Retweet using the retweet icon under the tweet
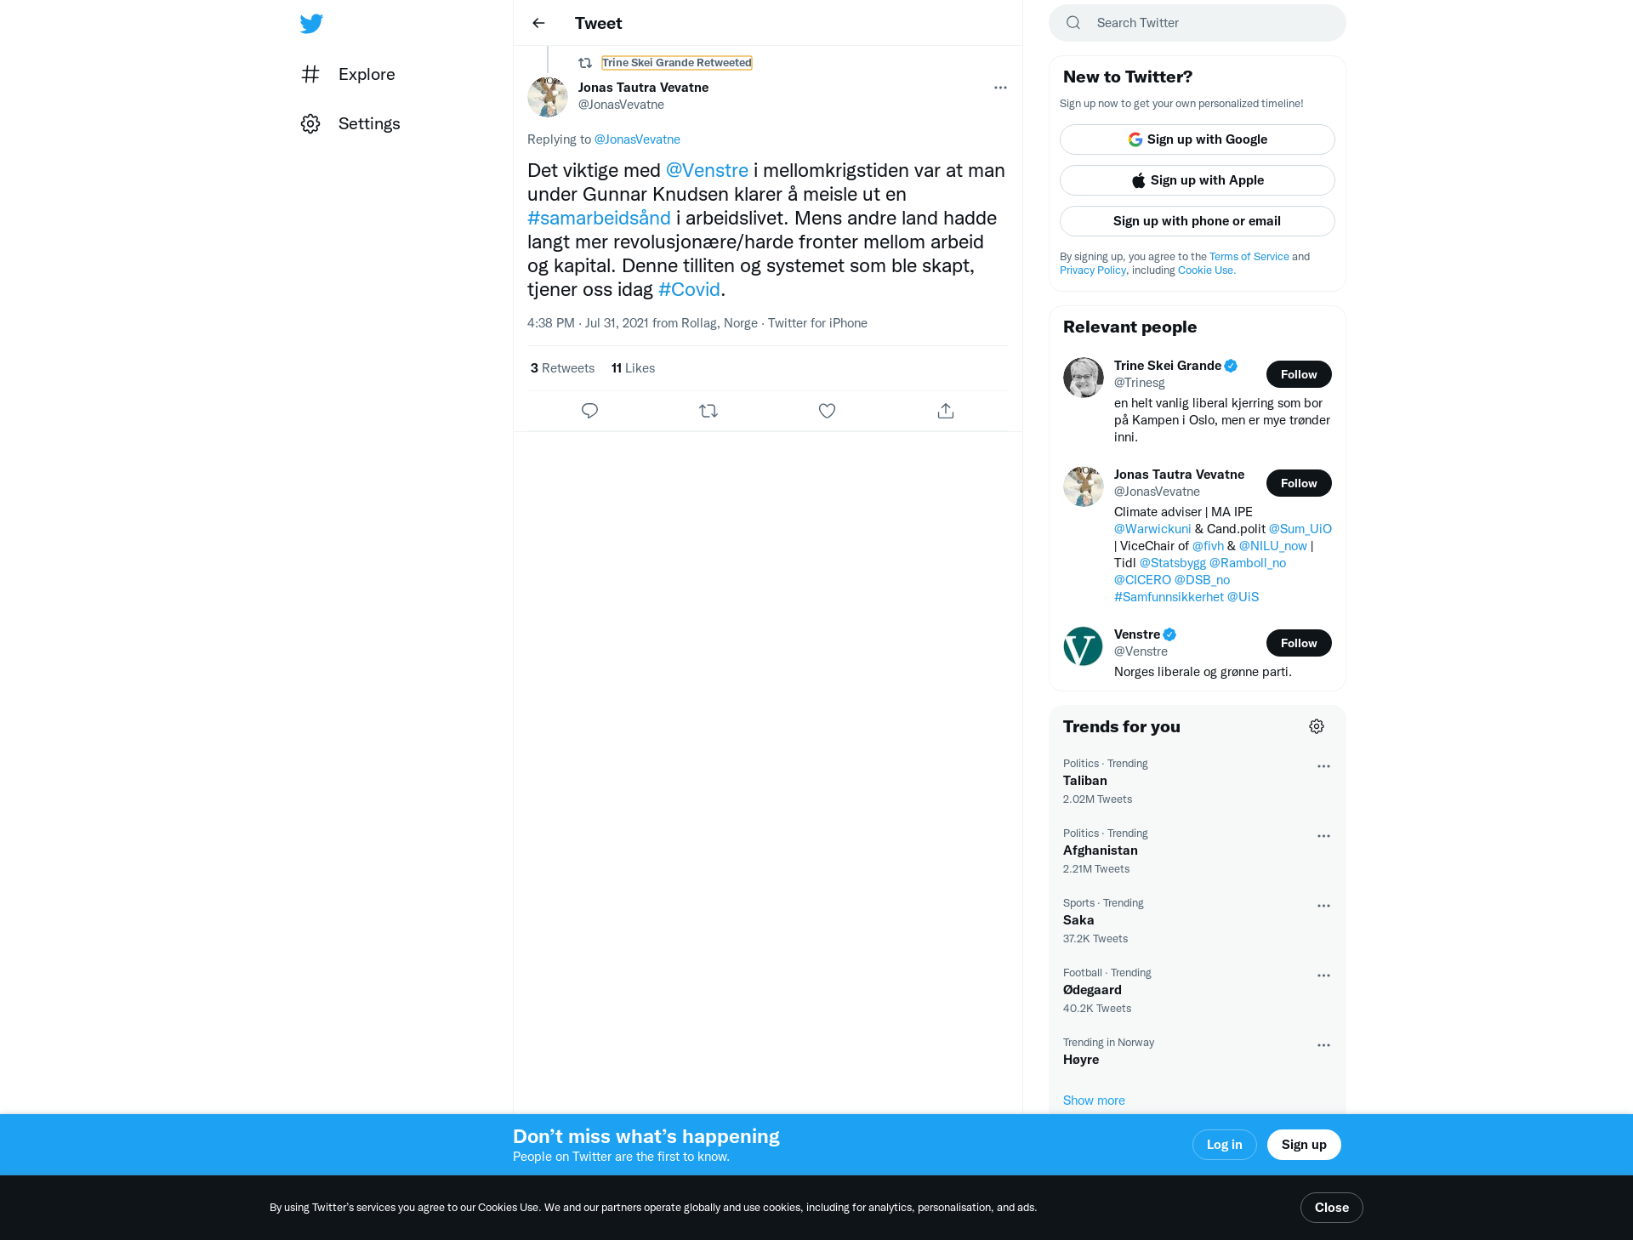This screenshot has width=1633, height=1240. tap(708, 411)
